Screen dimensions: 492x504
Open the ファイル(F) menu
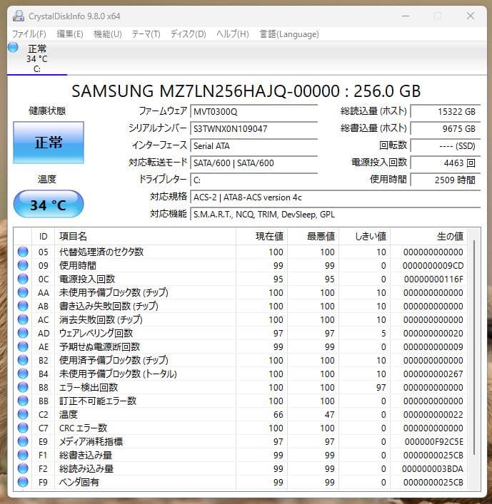coord(29,34)
